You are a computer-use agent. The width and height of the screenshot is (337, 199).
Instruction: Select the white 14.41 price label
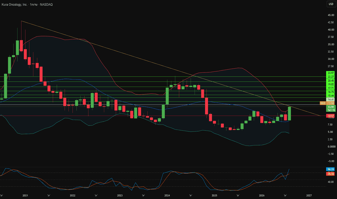point(331,99)
